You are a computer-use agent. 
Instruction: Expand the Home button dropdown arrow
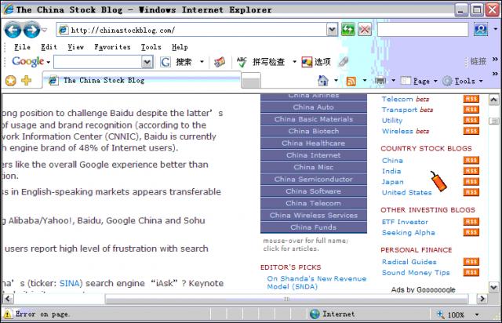(x=336, y=80)
